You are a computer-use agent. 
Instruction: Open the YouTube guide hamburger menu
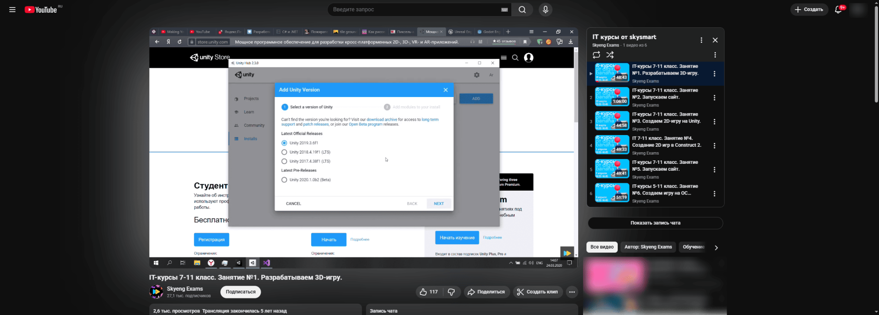12,10
